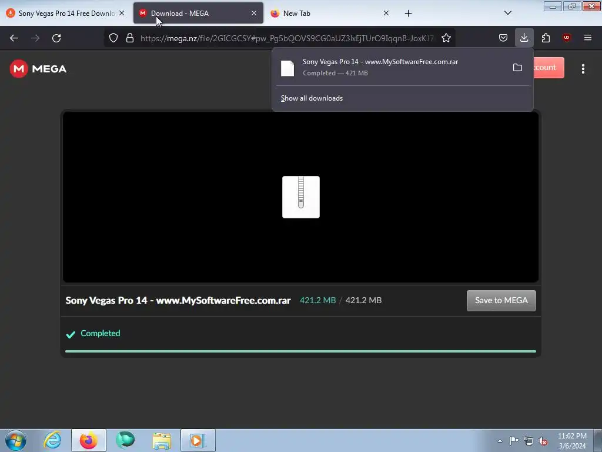The height and width of the screenshot is (452, 602).
Task: Select the Download - MEGA tab
Action: [198, 14]
